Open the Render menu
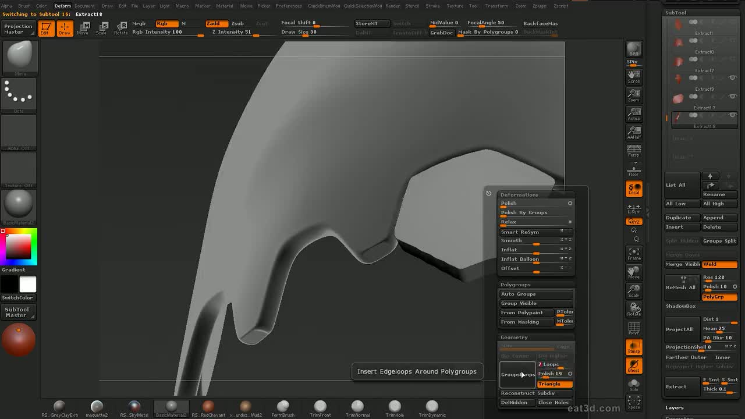The width and height of the screenshot is (745, 419). tap(393, 6)
